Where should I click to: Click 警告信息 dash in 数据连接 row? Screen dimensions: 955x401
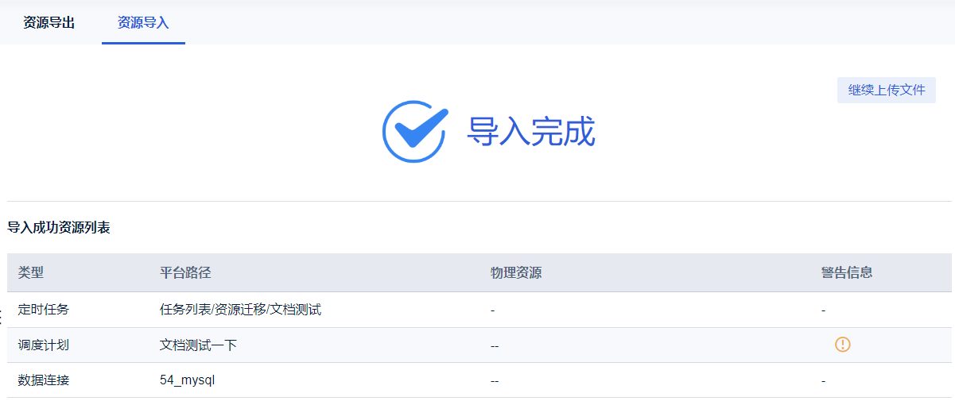(x=823, y=381)
